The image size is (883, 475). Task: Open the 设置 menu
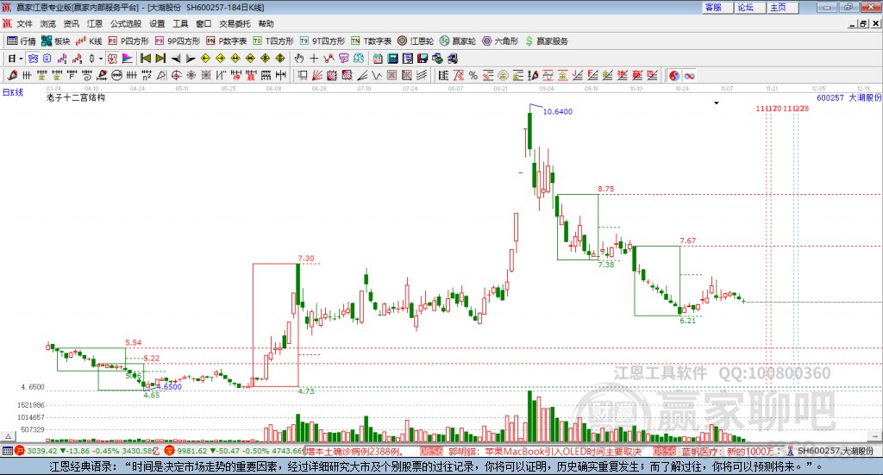coord(157,23)
